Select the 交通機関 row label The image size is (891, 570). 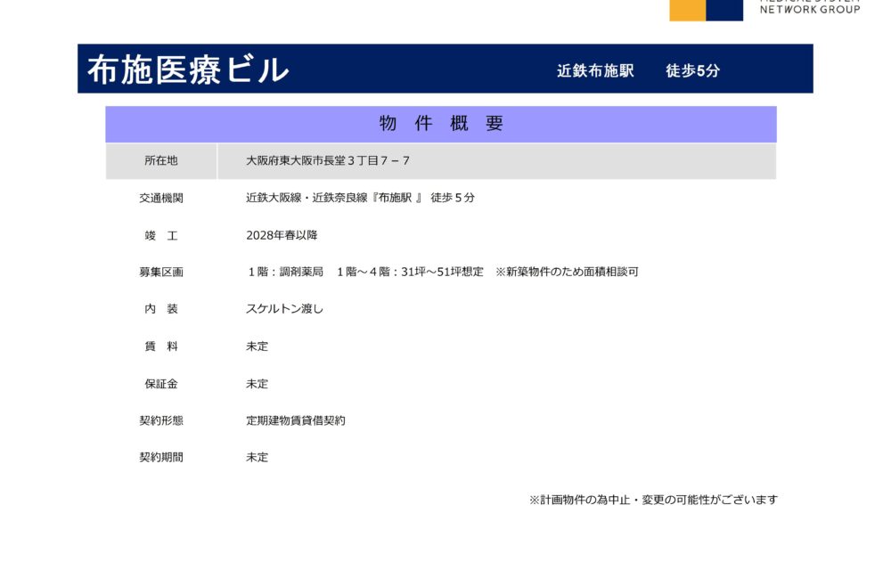161,198
